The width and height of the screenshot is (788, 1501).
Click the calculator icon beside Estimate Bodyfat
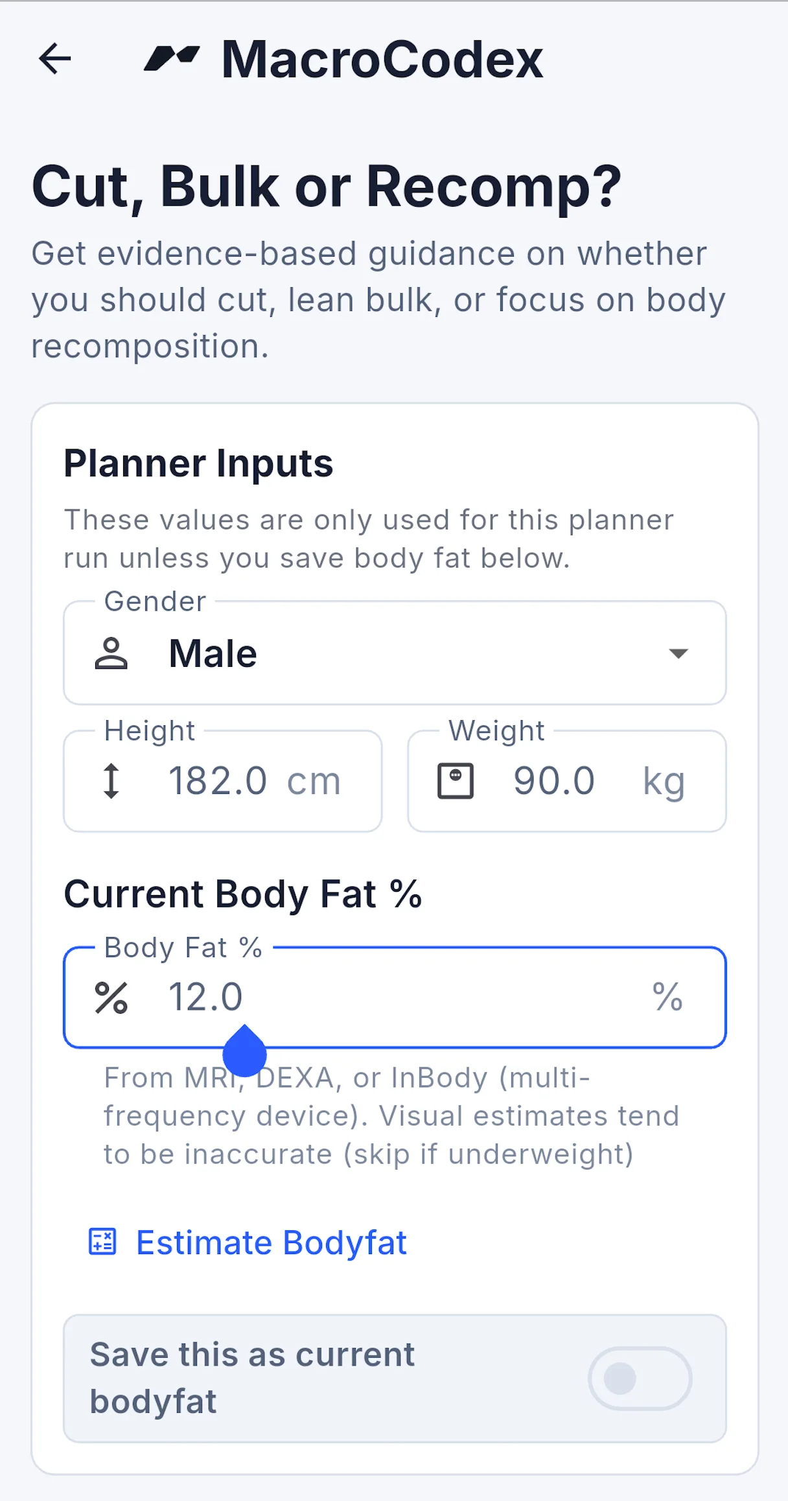[x=102, y=1242]
